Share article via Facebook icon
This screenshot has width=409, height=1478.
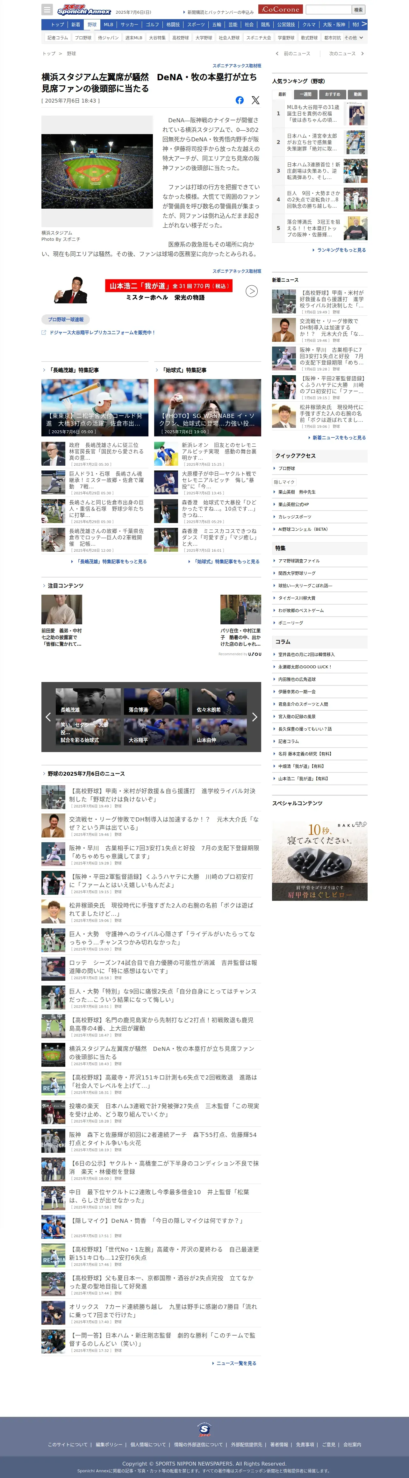pyautogui.click(x=239, y=100)
